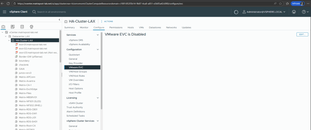311x130 pixels.
Task: Switch to the Networks tab
Action: (x=171, y=28)
